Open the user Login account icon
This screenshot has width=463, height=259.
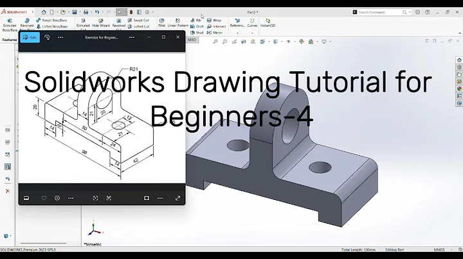pyautogui.click(x=417, y=12)
